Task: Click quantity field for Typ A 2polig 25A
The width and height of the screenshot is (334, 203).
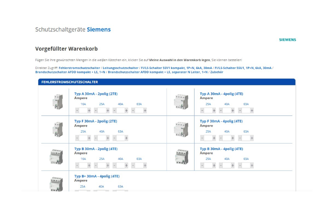Action: [102, 110]
